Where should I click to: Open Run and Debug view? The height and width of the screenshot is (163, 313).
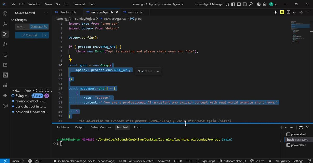[5, 44]
